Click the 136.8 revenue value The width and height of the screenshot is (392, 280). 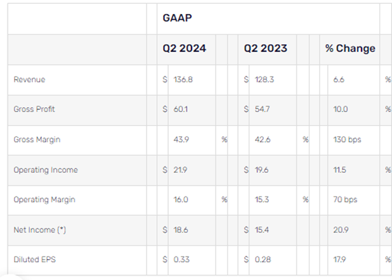pyautogui.click(x=183, y=80)
